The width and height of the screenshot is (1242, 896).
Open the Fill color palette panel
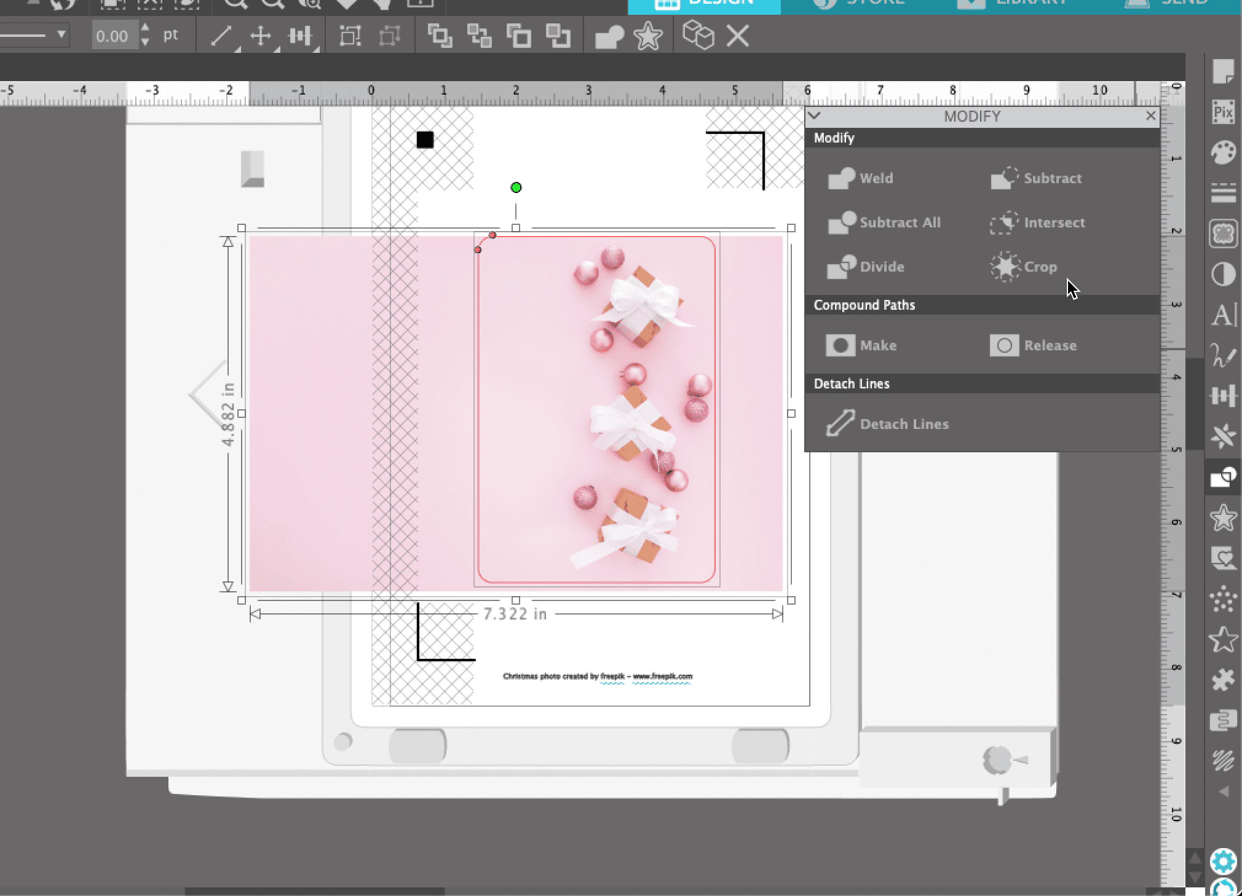[1223, 154]
